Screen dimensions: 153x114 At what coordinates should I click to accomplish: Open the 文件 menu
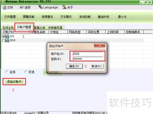(x=8, y=7)
